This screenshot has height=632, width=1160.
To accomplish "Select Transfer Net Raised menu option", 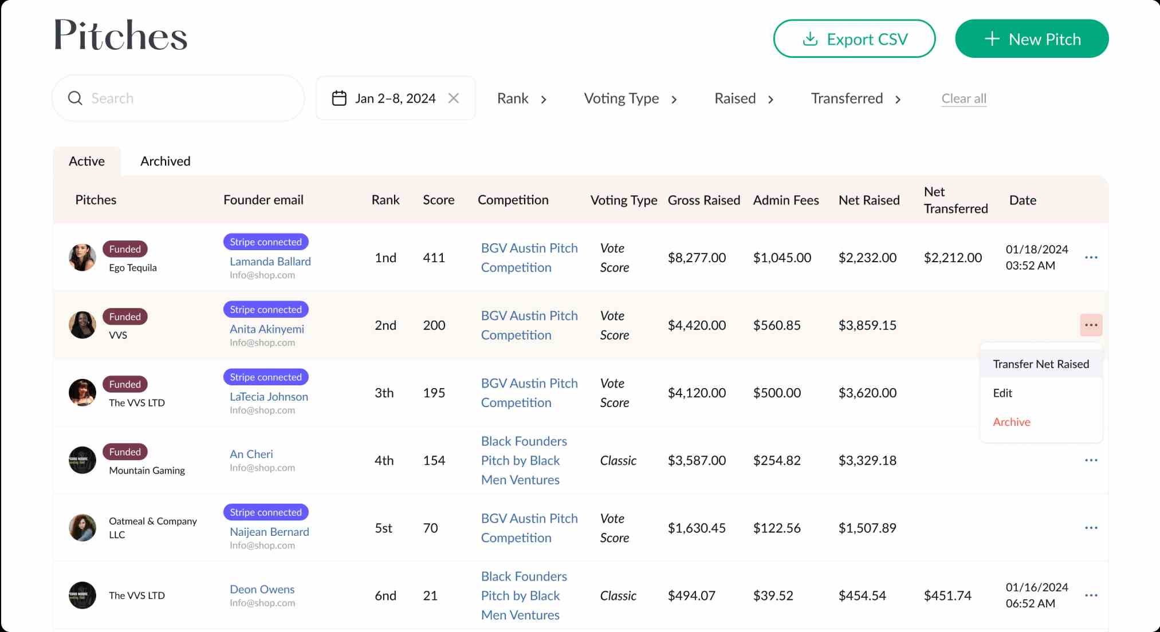I will 1041,364.
